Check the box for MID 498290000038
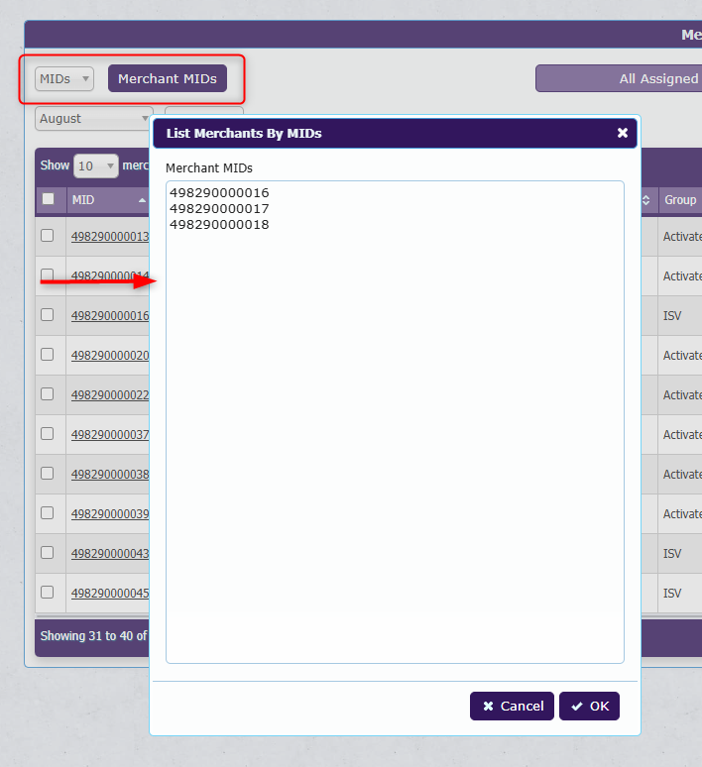Screen dimensions: 702x767 [x=47, y=473]
